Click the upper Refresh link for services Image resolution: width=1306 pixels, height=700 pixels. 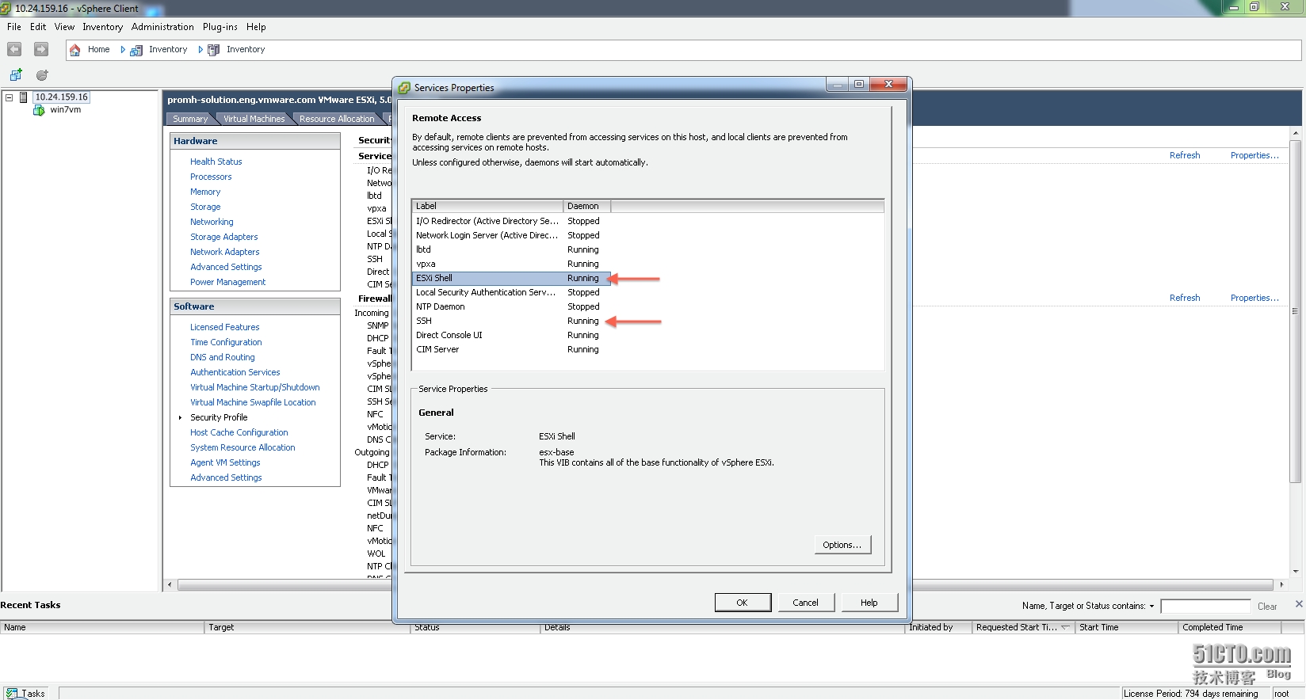coord(1185,155)
